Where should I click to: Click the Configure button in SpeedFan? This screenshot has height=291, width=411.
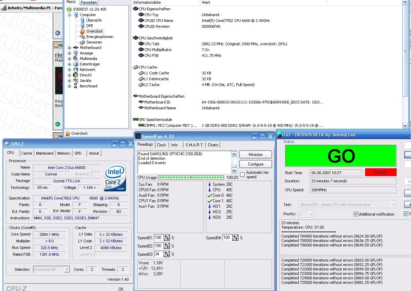[256, 164]
